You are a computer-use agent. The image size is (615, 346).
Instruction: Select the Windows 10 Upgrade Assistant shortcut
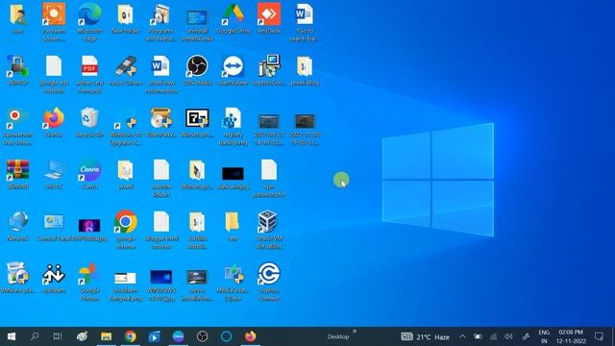pyautogui.click(x=126, y=126)
